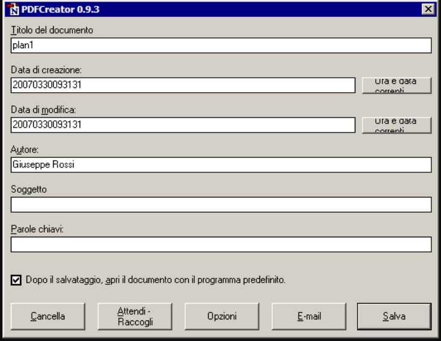The width and height of the screenshot is (441, 341).
Task: Set current date for Data di creazione
Action: pyautogui.click(x=396, y=86)
